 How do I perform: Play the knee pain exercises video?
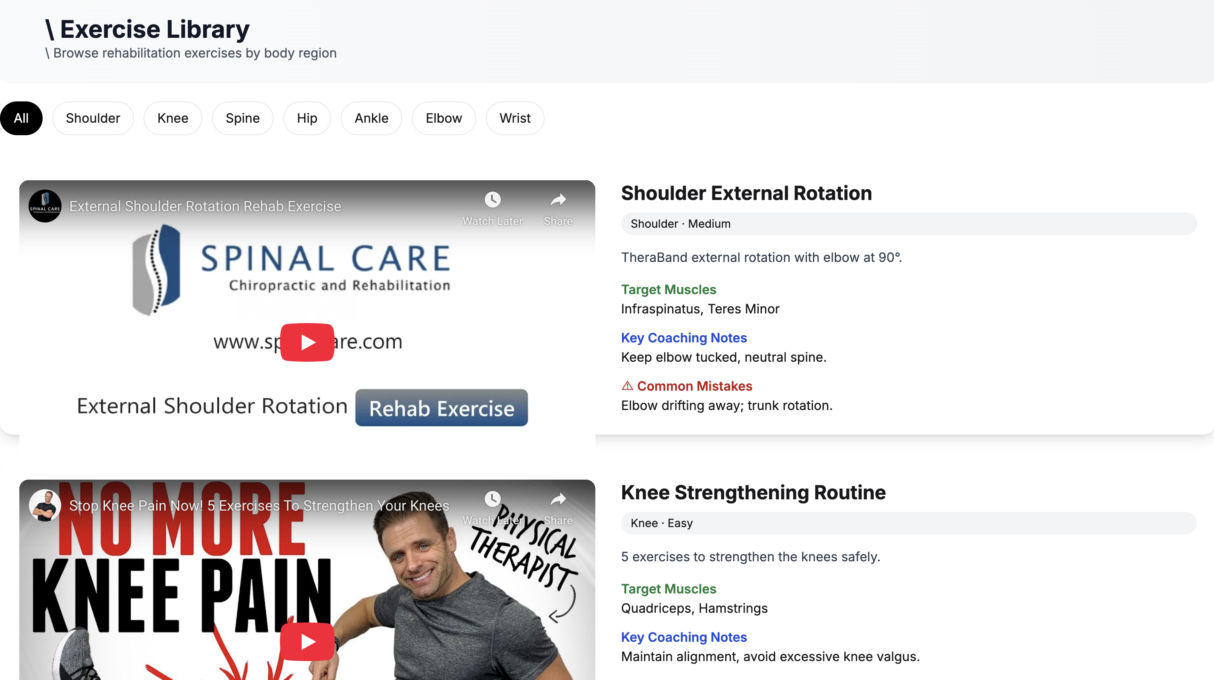coord(307,641)
